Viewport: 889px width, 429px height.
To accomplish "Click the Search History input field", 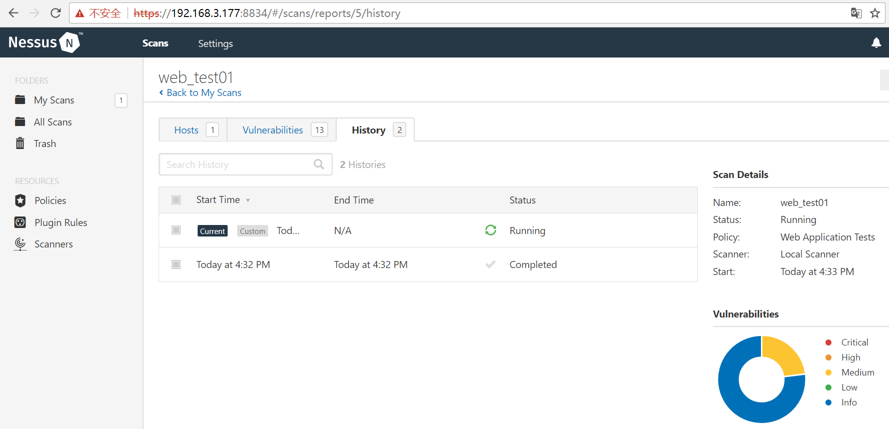I will click(245, 164).
